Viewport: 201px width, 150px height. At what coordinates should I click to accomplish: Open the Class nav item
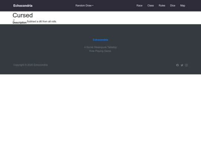(x=150, y=6)
